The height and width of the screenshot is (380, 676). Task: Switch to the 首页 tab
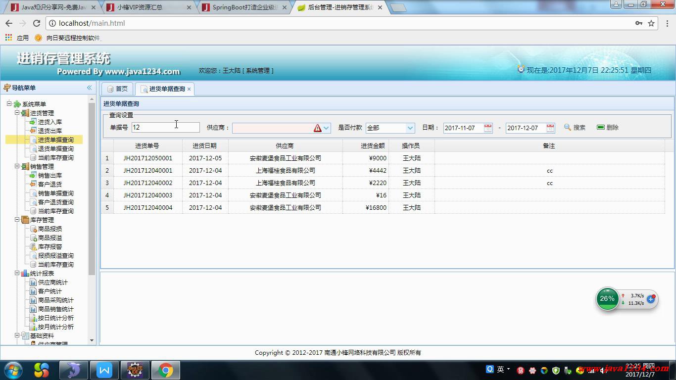118,89
